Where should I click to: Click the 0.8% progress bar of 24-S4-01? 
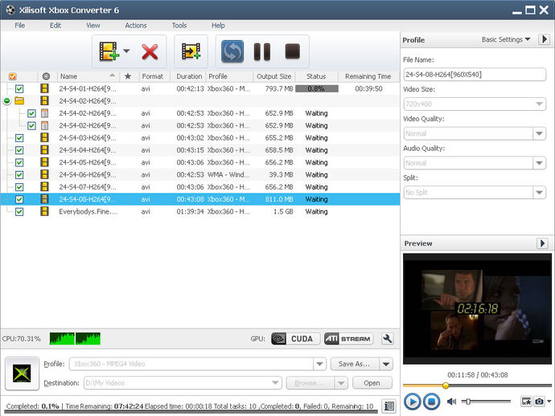[x=316, y=88]
